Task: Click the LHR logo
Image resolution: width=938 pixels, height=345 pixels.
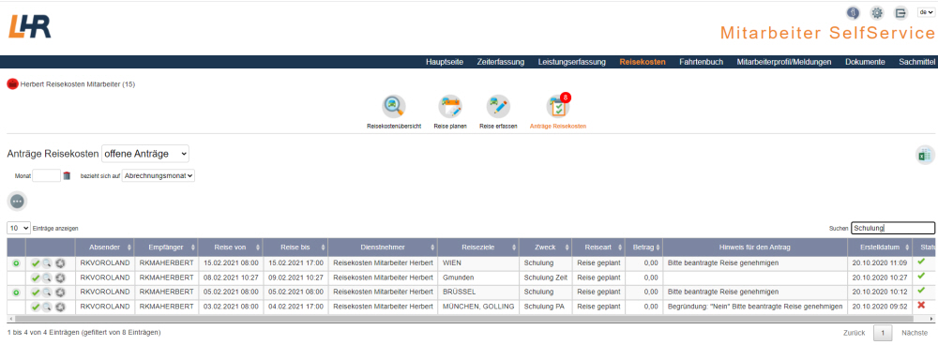Action: click(x=29, y=27)
